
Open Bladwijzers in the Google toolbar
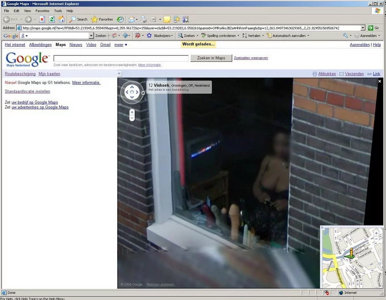click(162, 35)
